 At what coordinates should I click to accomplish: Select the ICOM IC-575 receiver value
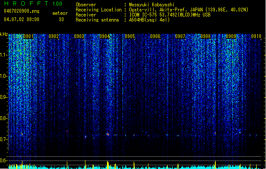pyautogui.click(x=170, y=15)
